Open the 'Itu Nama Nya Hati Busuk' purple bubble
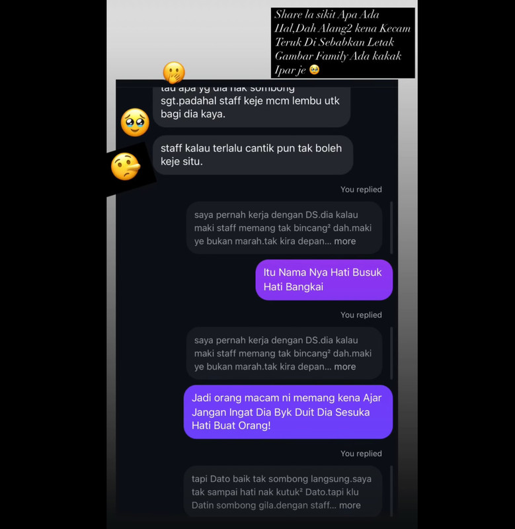This screenshot has height=529, width=515. (x=324, y=280)
